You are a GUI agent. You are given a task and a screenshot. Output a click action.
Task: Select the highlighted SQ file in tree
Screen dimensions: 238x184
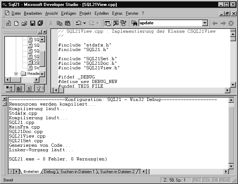36,62
